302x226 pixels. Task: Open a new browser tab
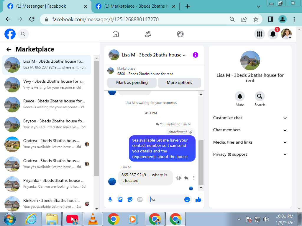(x=187, y=6)
